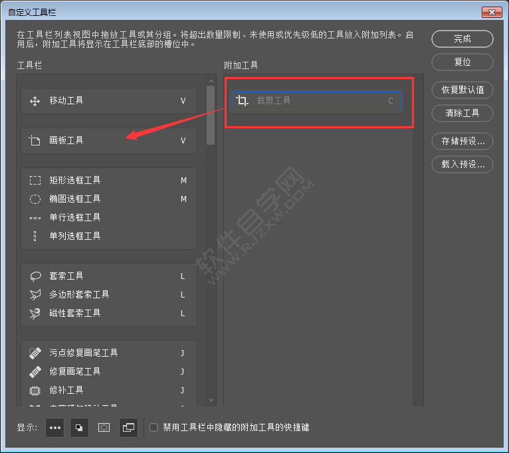509x453 pixels.
Task: Click the Patch tool icon (修补工具)
Action: [35, 391]
